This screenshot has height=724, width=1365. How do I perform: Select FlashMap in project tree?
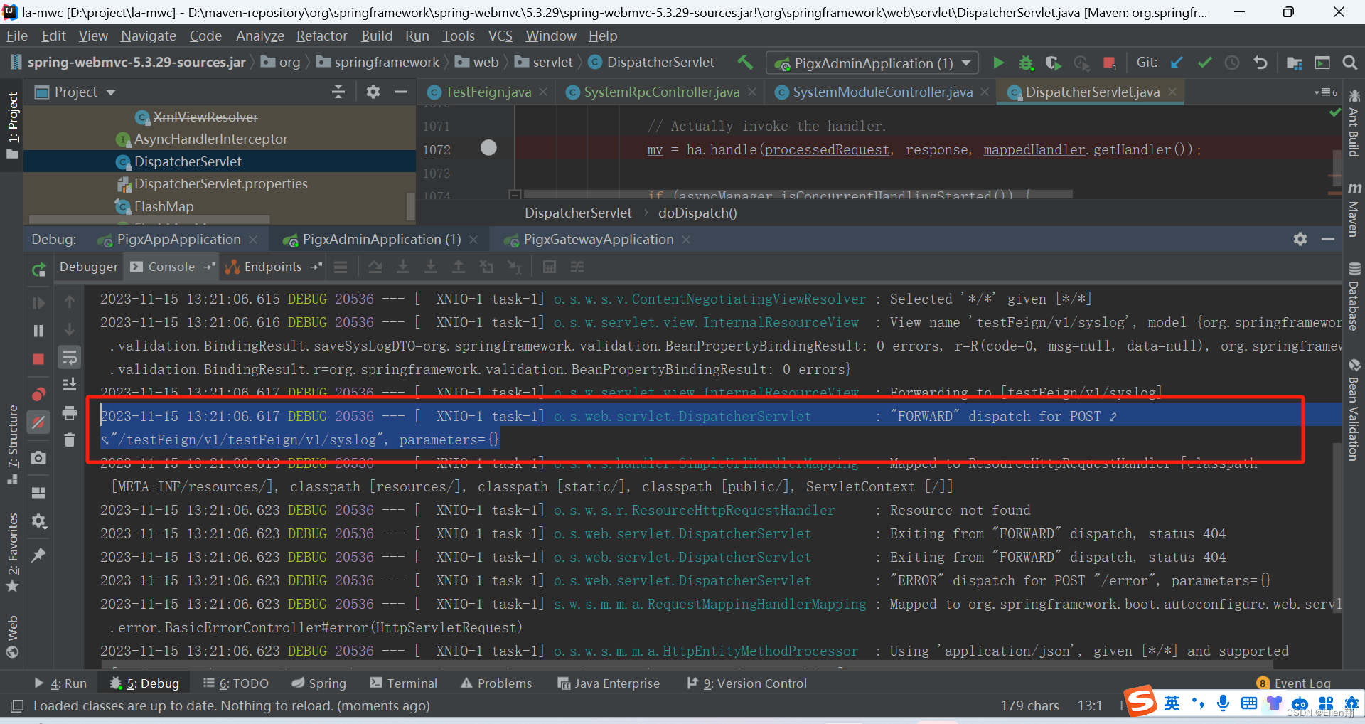[164, 206]
